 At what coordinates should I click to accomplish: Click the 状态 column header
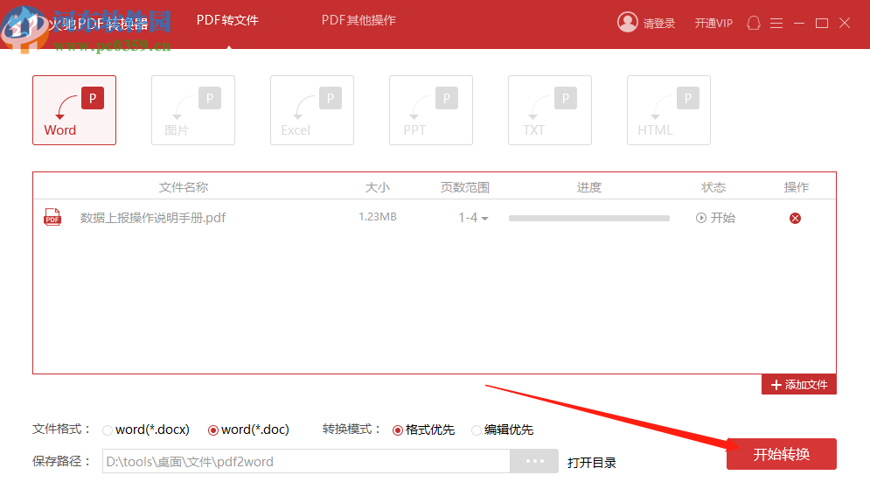click(713, 187)
